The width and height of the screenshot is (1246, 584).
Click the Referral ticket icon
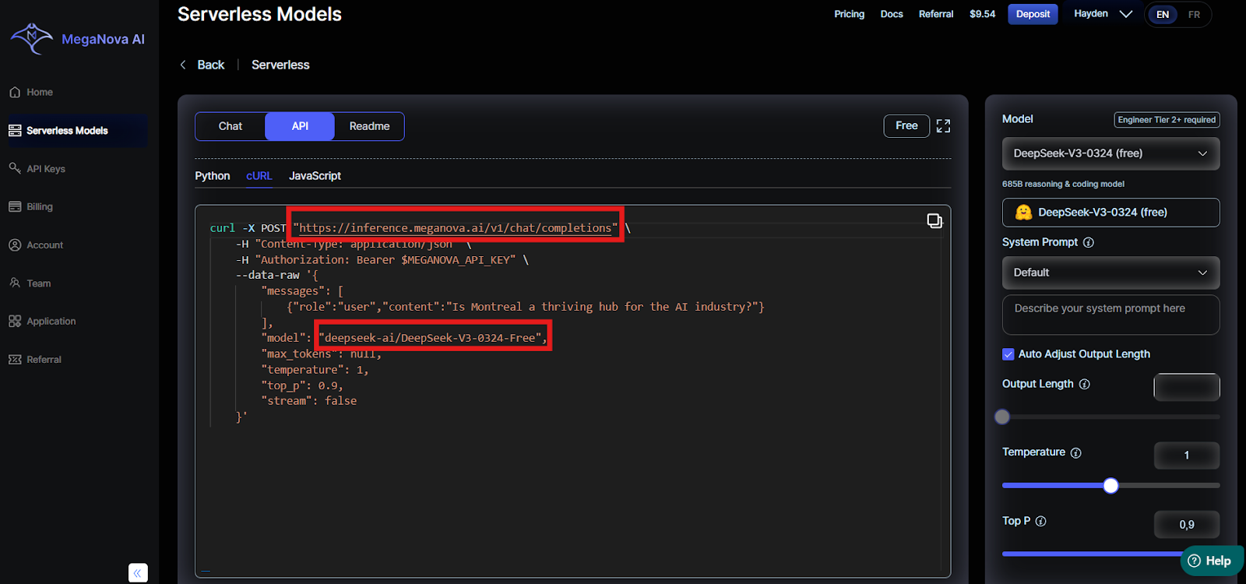coord(15,359)
